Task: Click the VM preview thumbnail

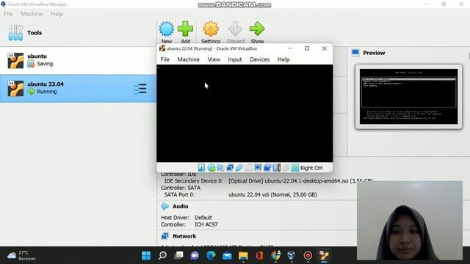Action: click(408, 96)
